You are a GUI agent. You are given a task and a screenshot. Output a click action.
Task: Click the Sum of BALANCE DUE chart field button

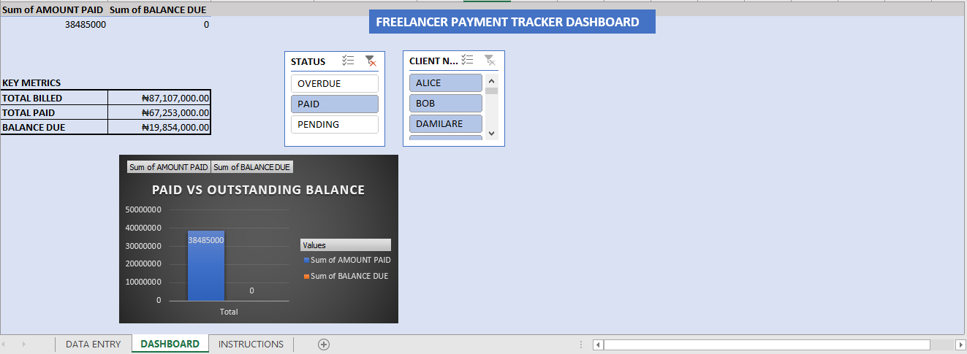[252, 167]
